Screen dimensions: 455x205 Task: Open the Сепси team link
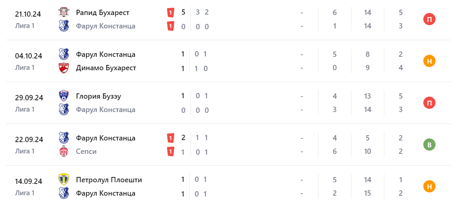(x=86, y=151)
